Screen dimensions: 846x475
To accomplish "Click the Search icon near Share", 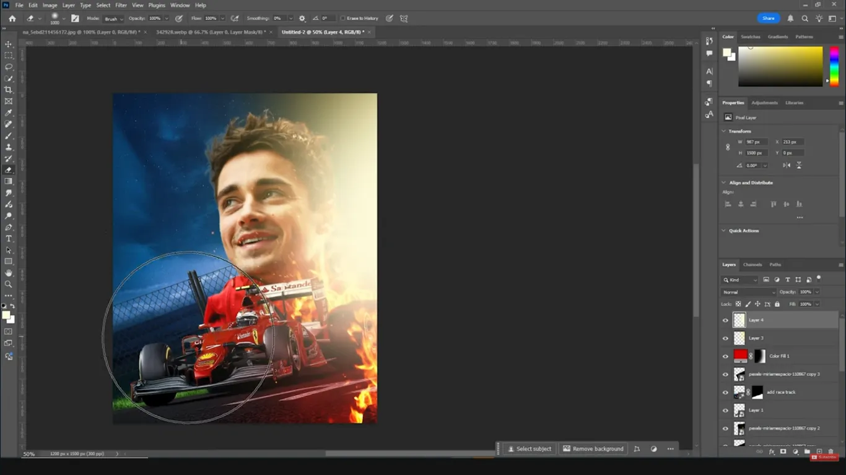I will coord(805,19).
